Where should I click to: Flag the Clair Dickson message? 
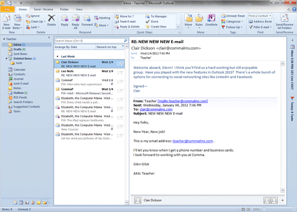122,64
